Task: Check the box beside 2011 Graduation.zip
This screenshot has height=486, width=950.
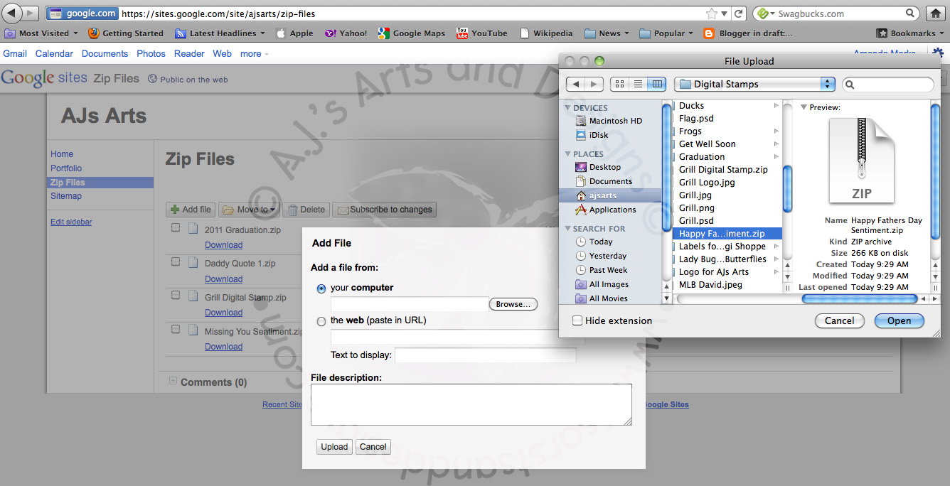Action: click(176, 228)
